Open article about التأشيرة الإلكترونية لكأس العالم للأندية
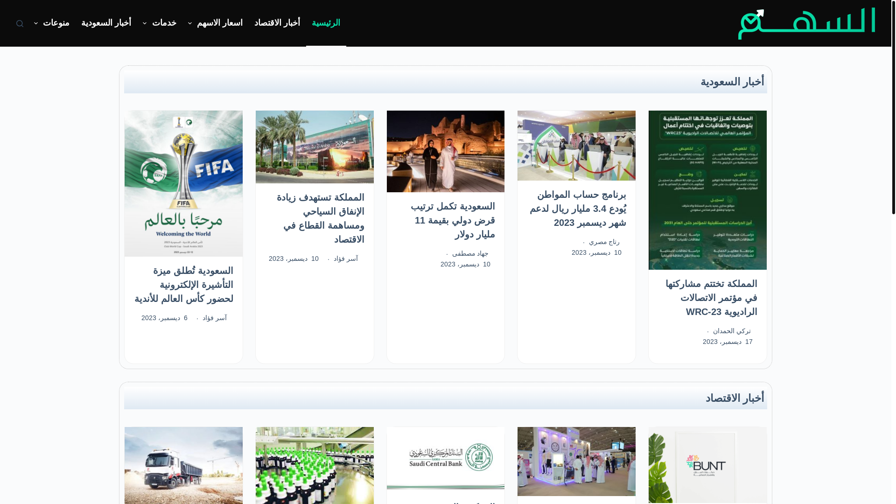The image size is (896, 504). [184, 285]
